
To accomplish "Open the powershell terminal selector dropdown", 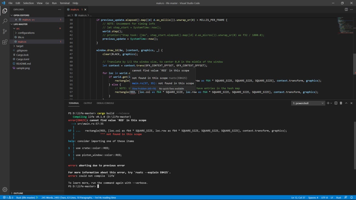I will pos(308,103).
